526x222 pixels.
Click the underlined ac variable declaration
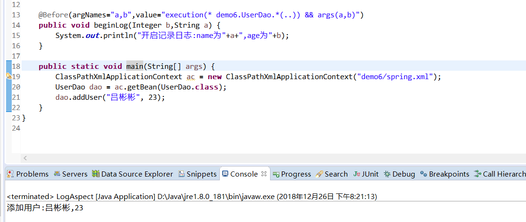[191, 76]
